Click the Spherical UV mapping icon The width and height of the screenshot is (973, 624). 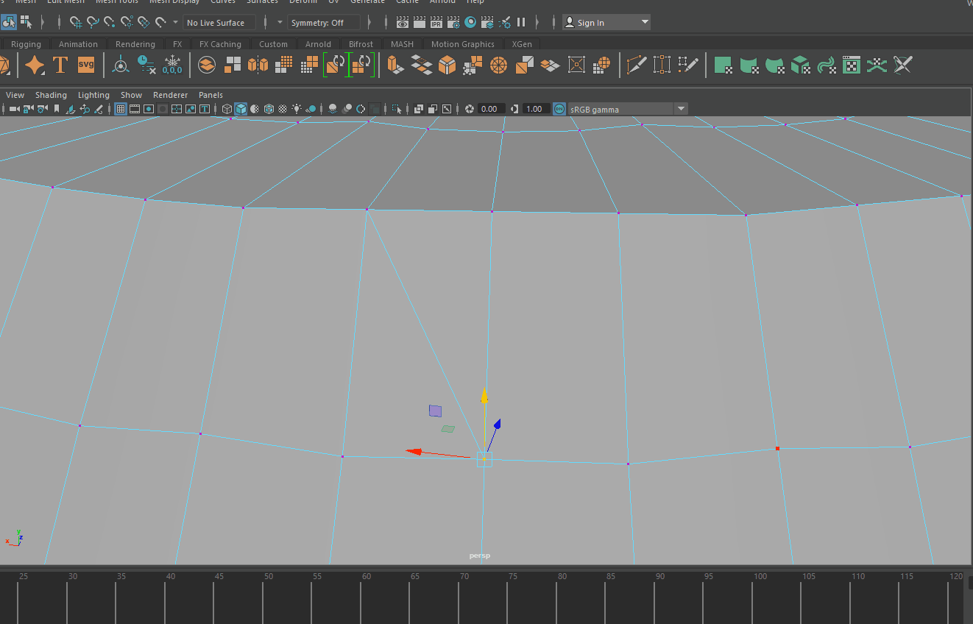[x=775, y=65]
